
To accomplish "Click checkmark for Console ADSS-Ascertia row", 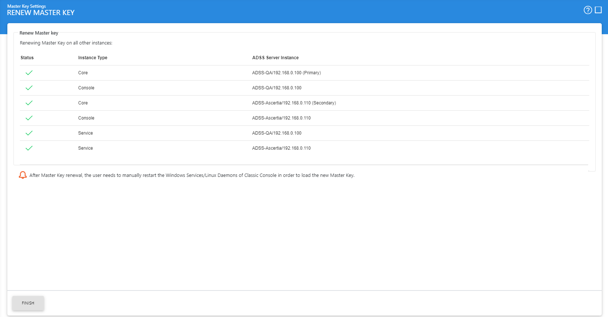I will [29, 118].
